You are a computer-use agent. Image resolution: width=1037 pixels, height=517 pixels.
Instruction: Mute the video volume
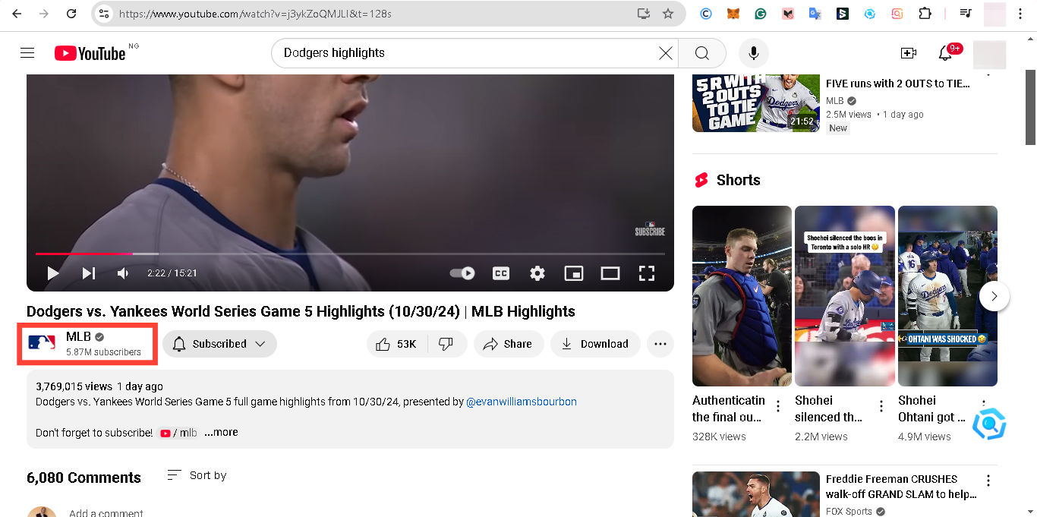[x=123, y=273]
